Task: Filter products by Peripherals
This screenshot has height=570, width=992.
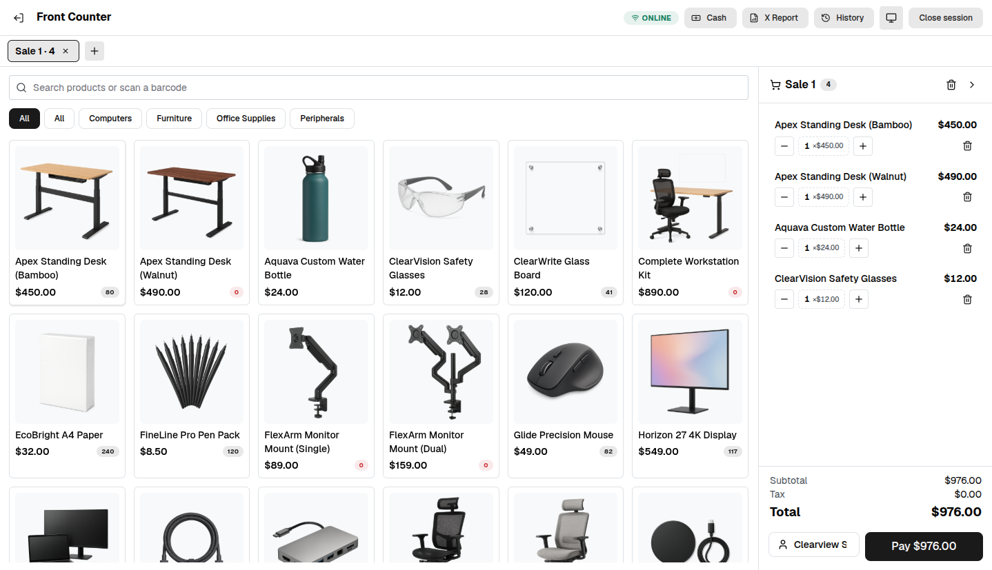Action: (x=322, y=119)
